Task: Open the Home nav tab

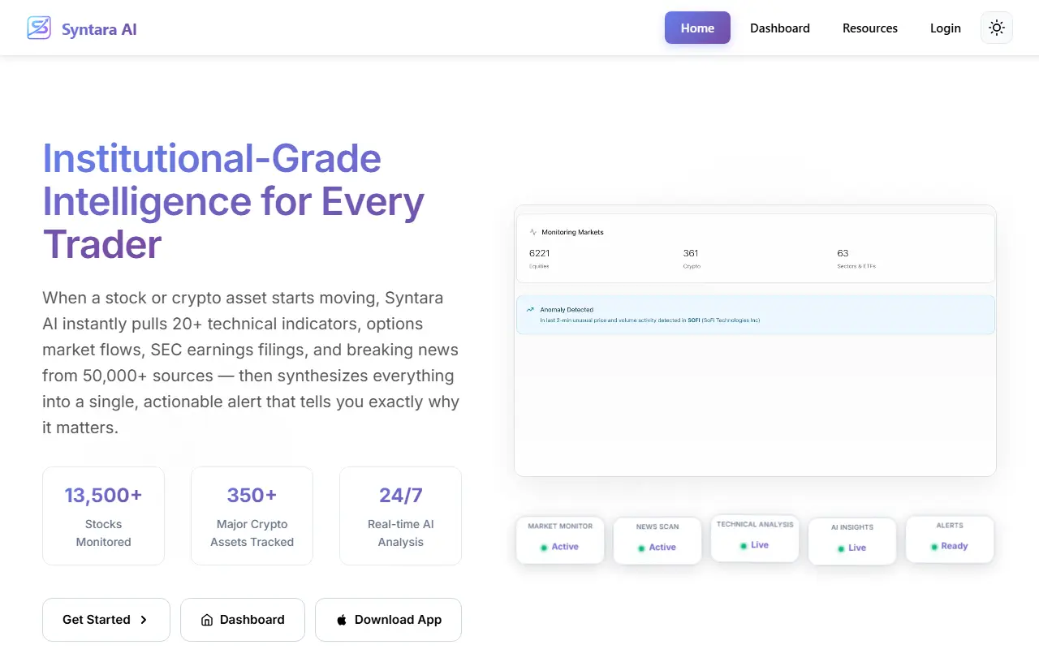Action: point(697,28)
